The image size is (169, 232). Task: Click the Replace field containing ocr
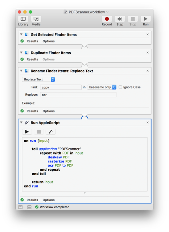pyautogui.click(x=78, y=95)
